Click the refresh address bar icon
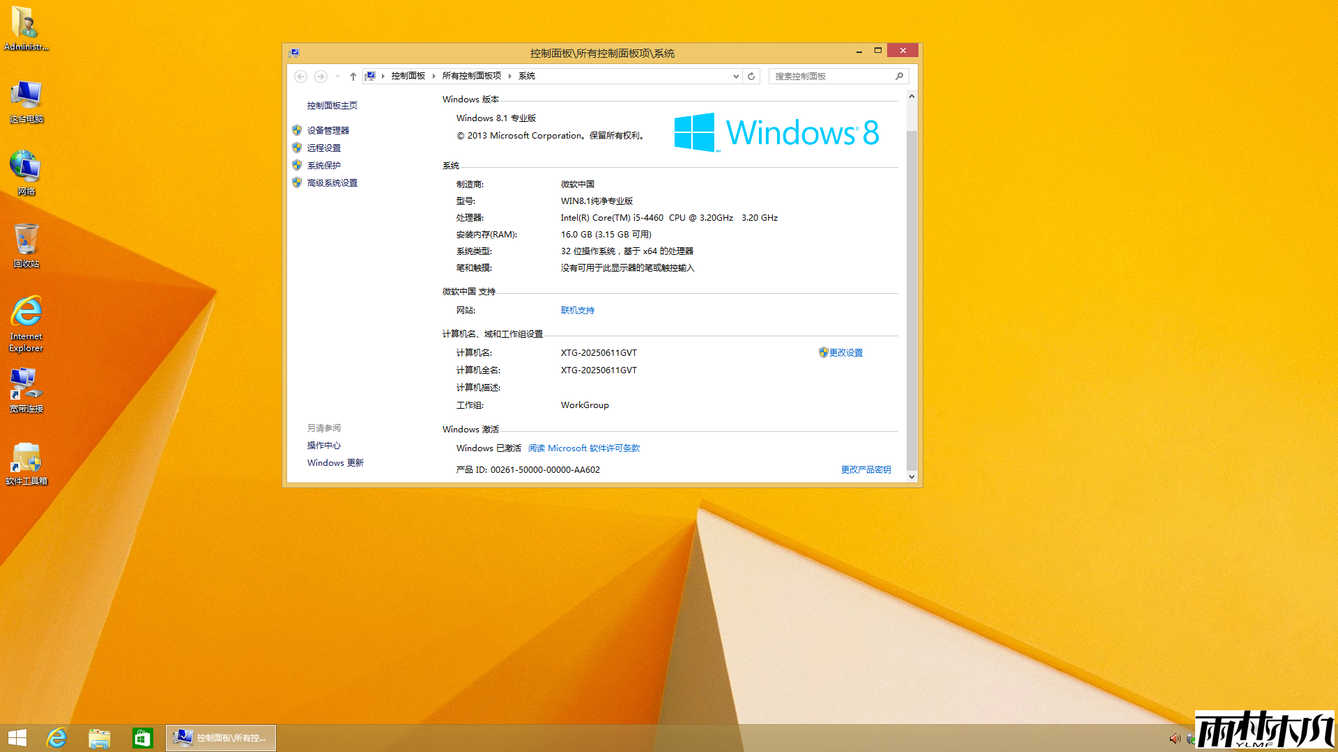1338x752 pixels. click(751, 77)
